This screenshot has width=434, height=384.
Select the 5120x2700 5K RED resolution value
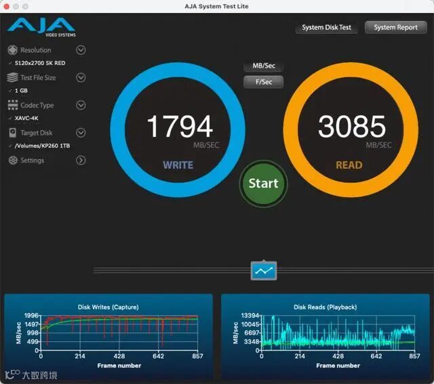[40, 63]
